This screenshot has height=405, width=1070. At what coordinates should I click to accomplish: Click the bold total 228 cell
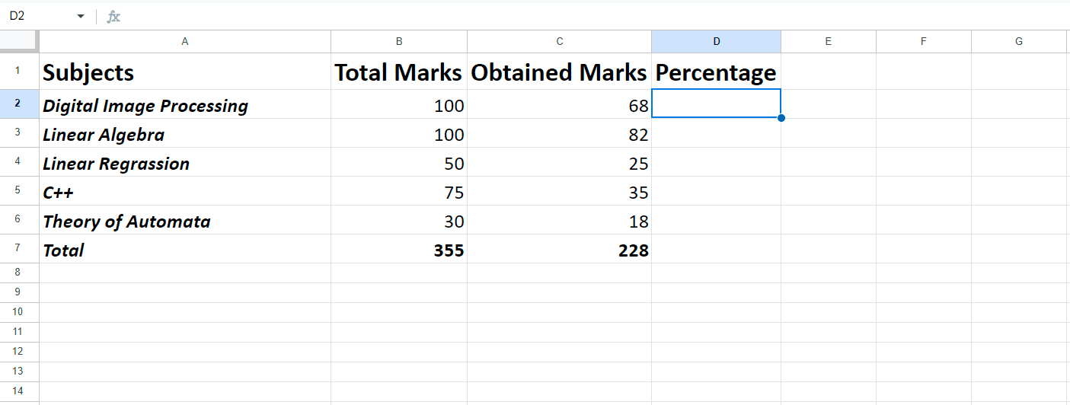(560, 249)
